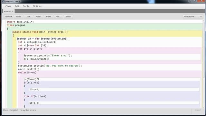Click the 'Scanner in = new Scanner(System.in);' line
The width and height of the screenshot is (206, 116).
tap(42, 39)
